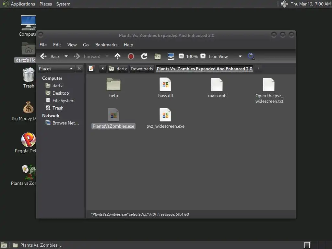
Task: Click the Network sidebar heading
Action: 51,115
